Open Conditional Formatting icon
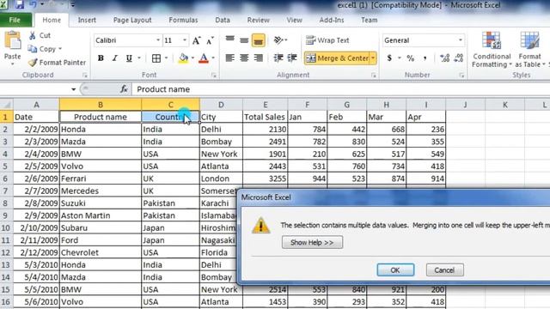The width and height of the screenshot is (550, 309). [x=491, y=40]
